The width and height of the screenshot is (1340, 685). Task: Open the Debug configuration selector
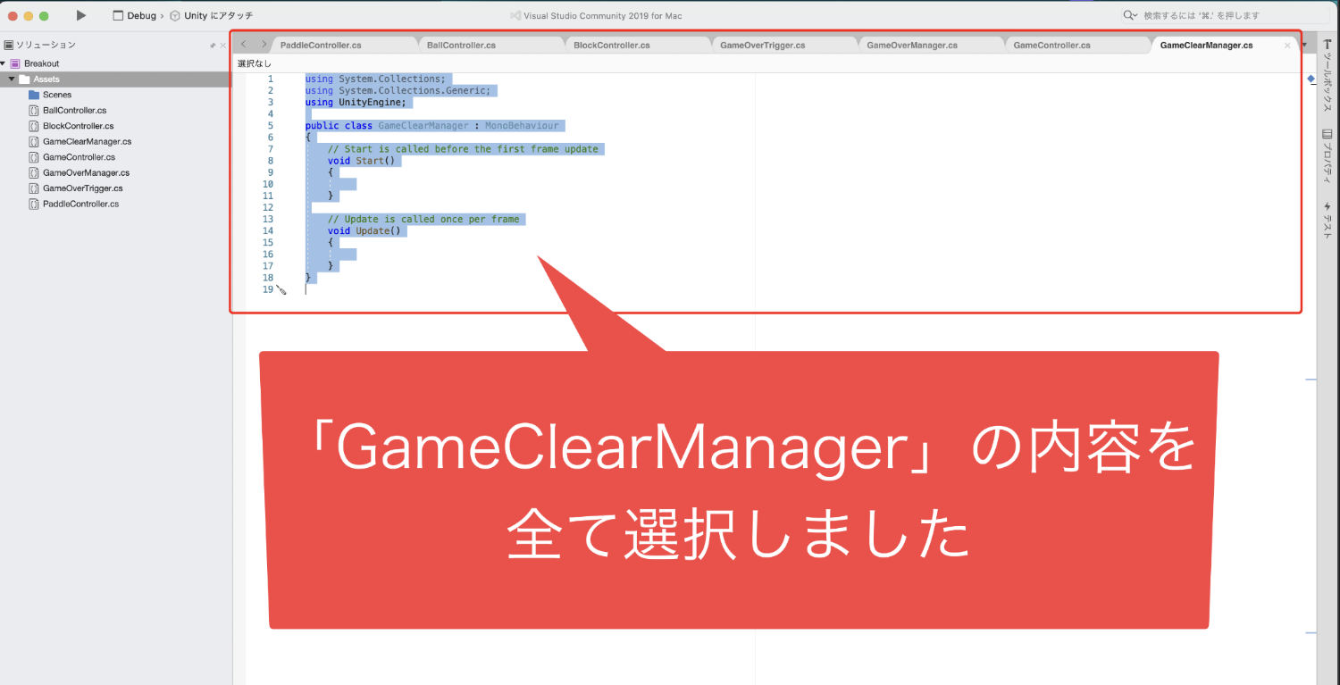pos(134,16)
